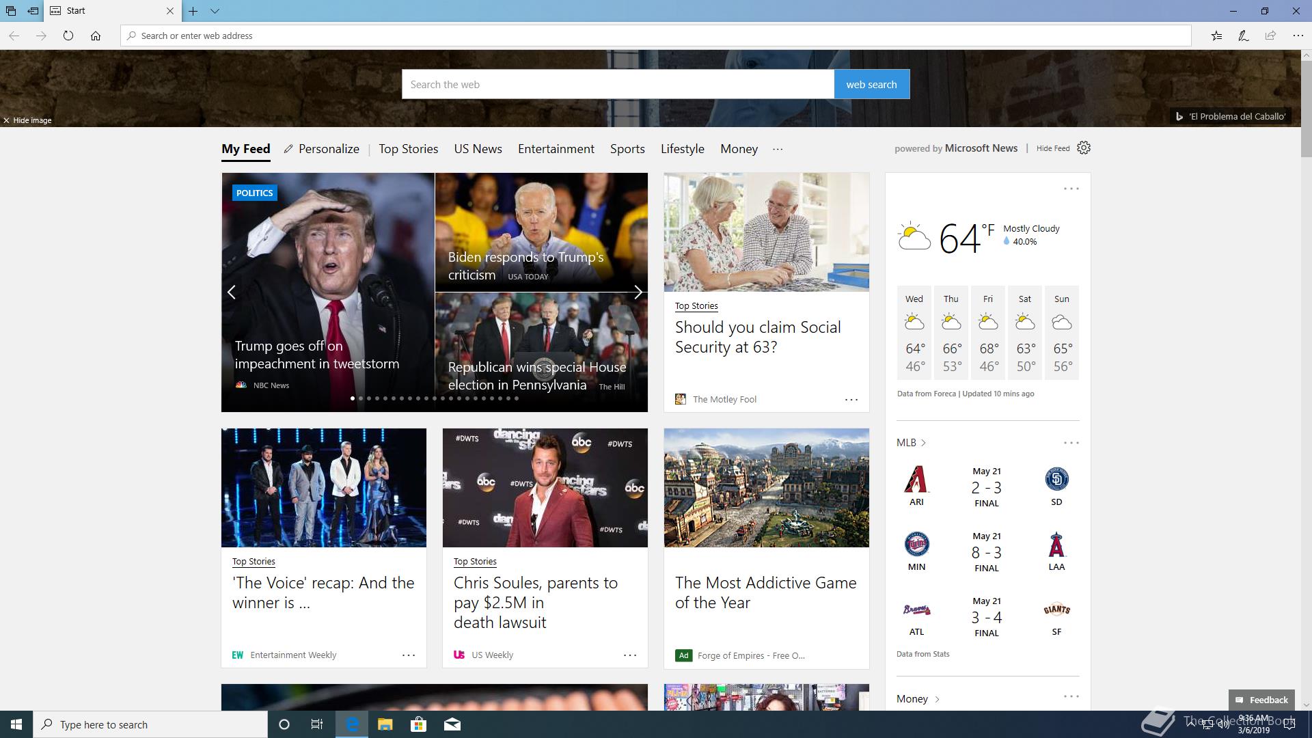Open Entertainment Weekly story options ellipsis
The height and width of the screenshot is (738, 1312).
pos(409,655)
